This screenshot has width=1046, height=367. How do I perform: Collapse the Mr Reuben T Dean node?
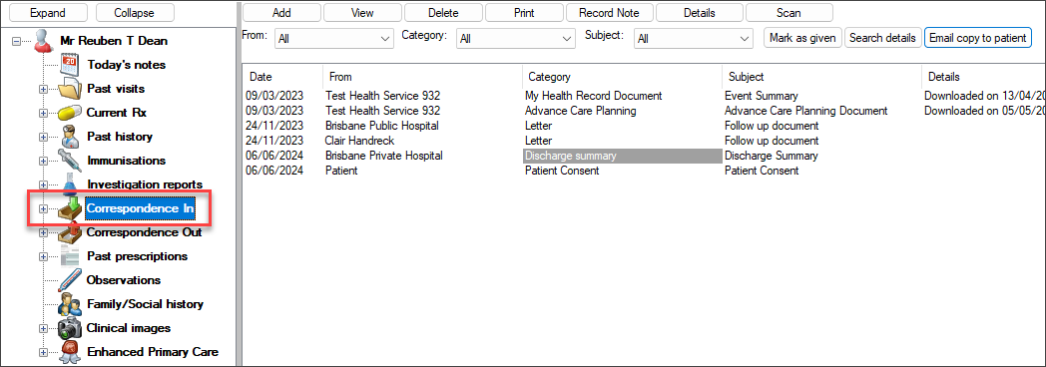point(16,41)
